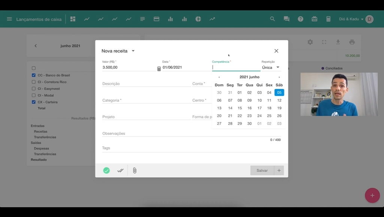This screenshot has height=217, width=384.
Task: Open calculator icon beside Valor field
Action: [x=159, y=69]
